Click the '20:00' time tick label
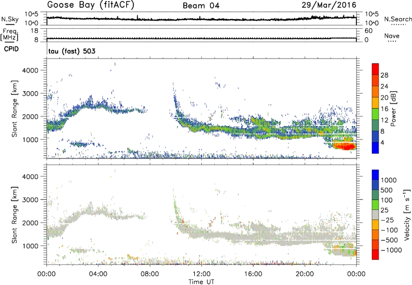Screen dimensions: 412x285 (x=304, y=274)
